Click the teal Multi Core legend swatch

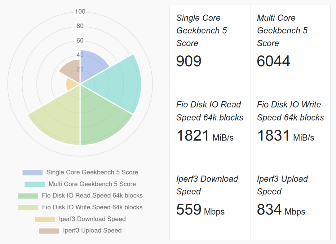pos(35,184)
